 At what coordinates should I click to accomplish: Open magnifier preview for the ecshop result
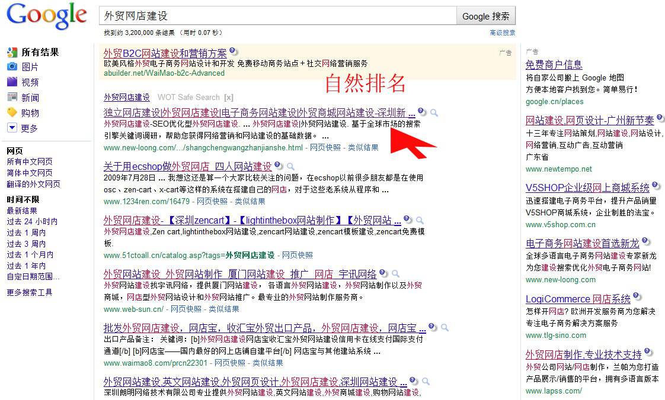290,167
